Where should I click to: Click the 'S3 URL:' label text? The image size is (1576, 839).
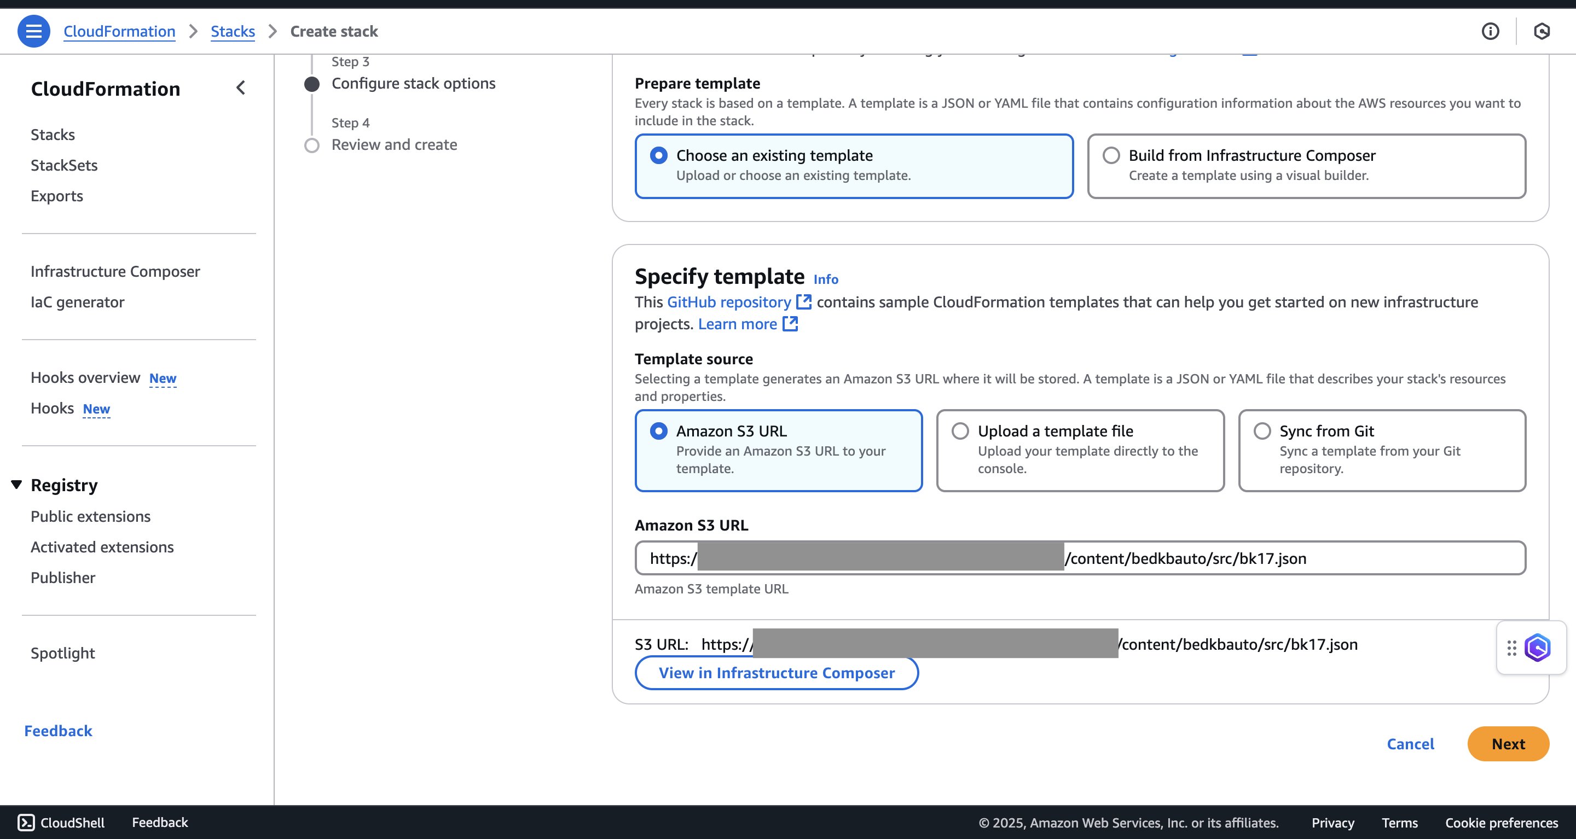[662, 644]
